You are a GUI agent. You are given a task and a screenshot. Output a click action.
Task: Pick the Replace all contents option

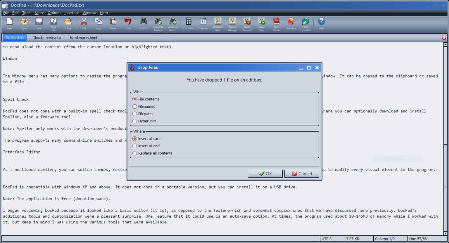coord(152,153)
